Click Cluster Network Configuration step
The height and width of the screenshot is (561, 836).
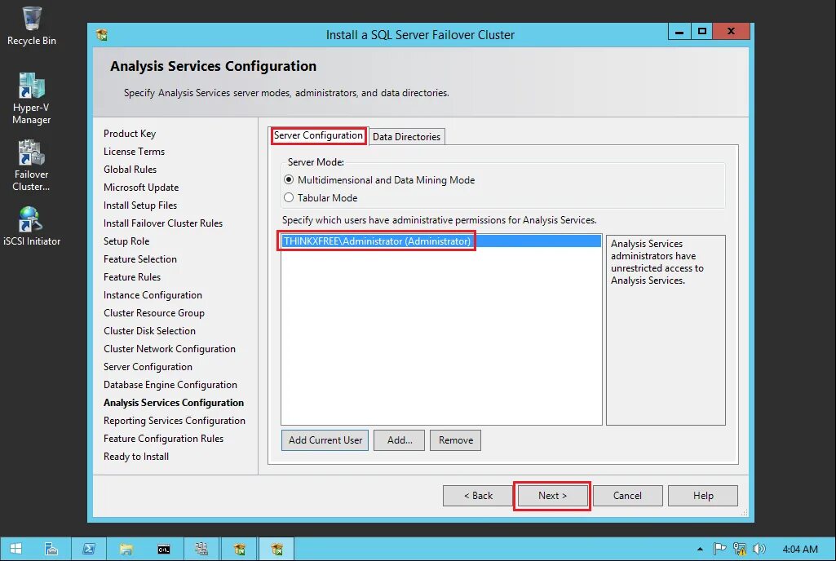170,349
